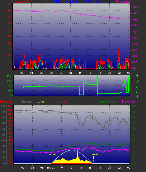Click the Dew Point legend label
146x172 pixels.
pos(130,101)
